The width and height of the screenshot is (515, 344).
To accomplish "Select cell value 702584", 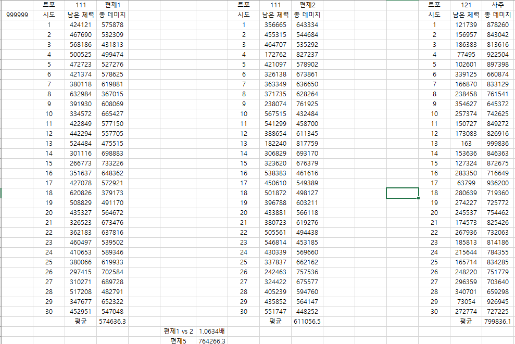I will (x=112, y=272).
